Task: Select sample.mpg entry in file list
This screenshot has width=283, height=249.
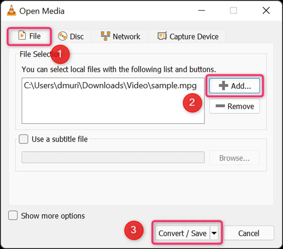Action: click(x=110, y=86)
